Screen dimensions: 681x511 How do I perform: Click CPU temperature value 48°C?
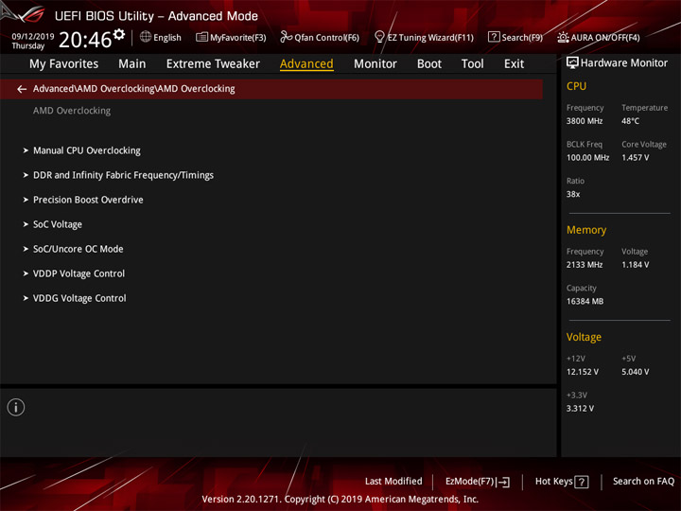click(x=630, y=121)
